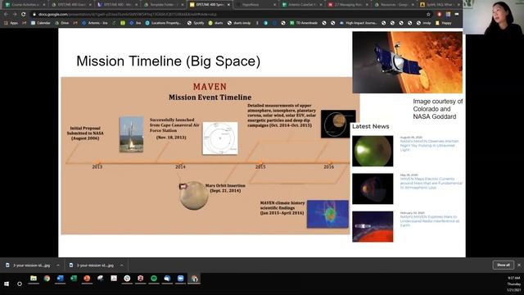This screenshot has width=524, height=295.
Task: Open PowerPoint from the taskbar
Action: 87,279
